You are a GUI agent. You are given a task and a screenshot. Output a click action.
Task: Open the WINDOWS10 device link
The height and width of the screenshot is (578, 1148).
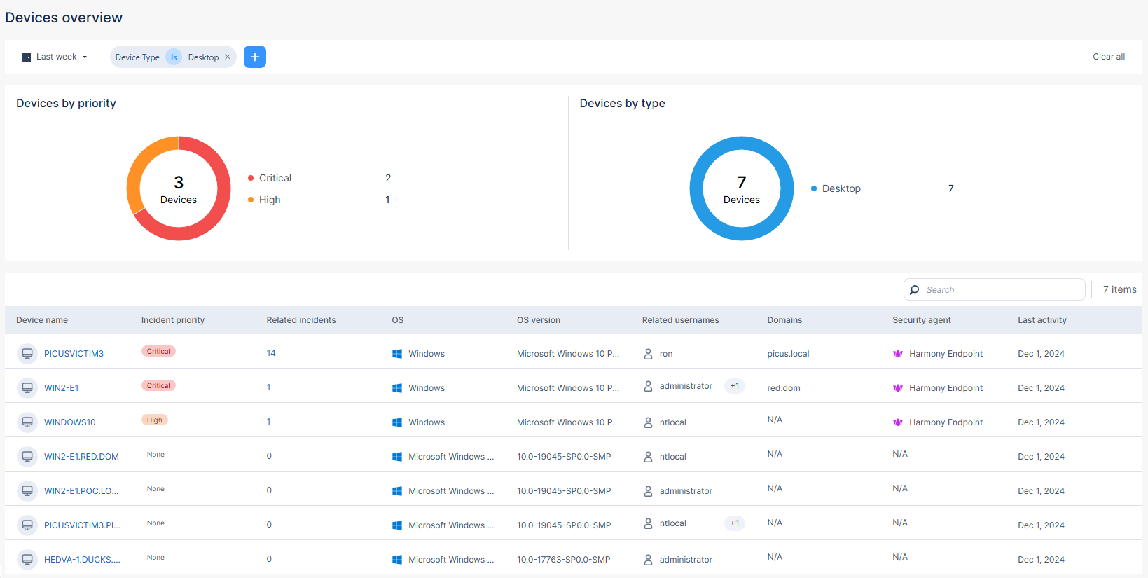click(x=69, y=422)
